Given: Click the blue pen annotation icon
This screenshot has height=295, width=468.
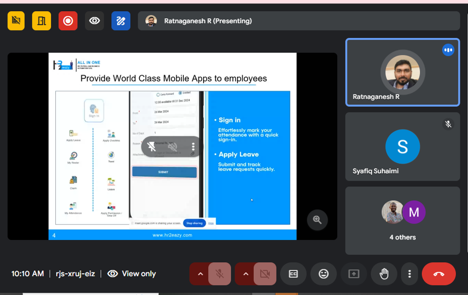Looking at the screenshot, I should pyautogui.click(x=121, y=21).
